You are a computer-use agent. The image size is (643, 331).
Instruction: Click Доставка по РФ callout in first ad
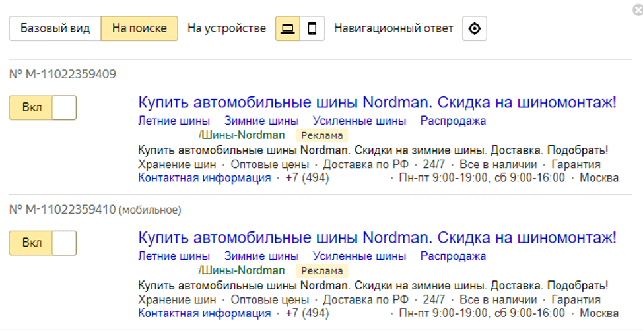(366, 165)
